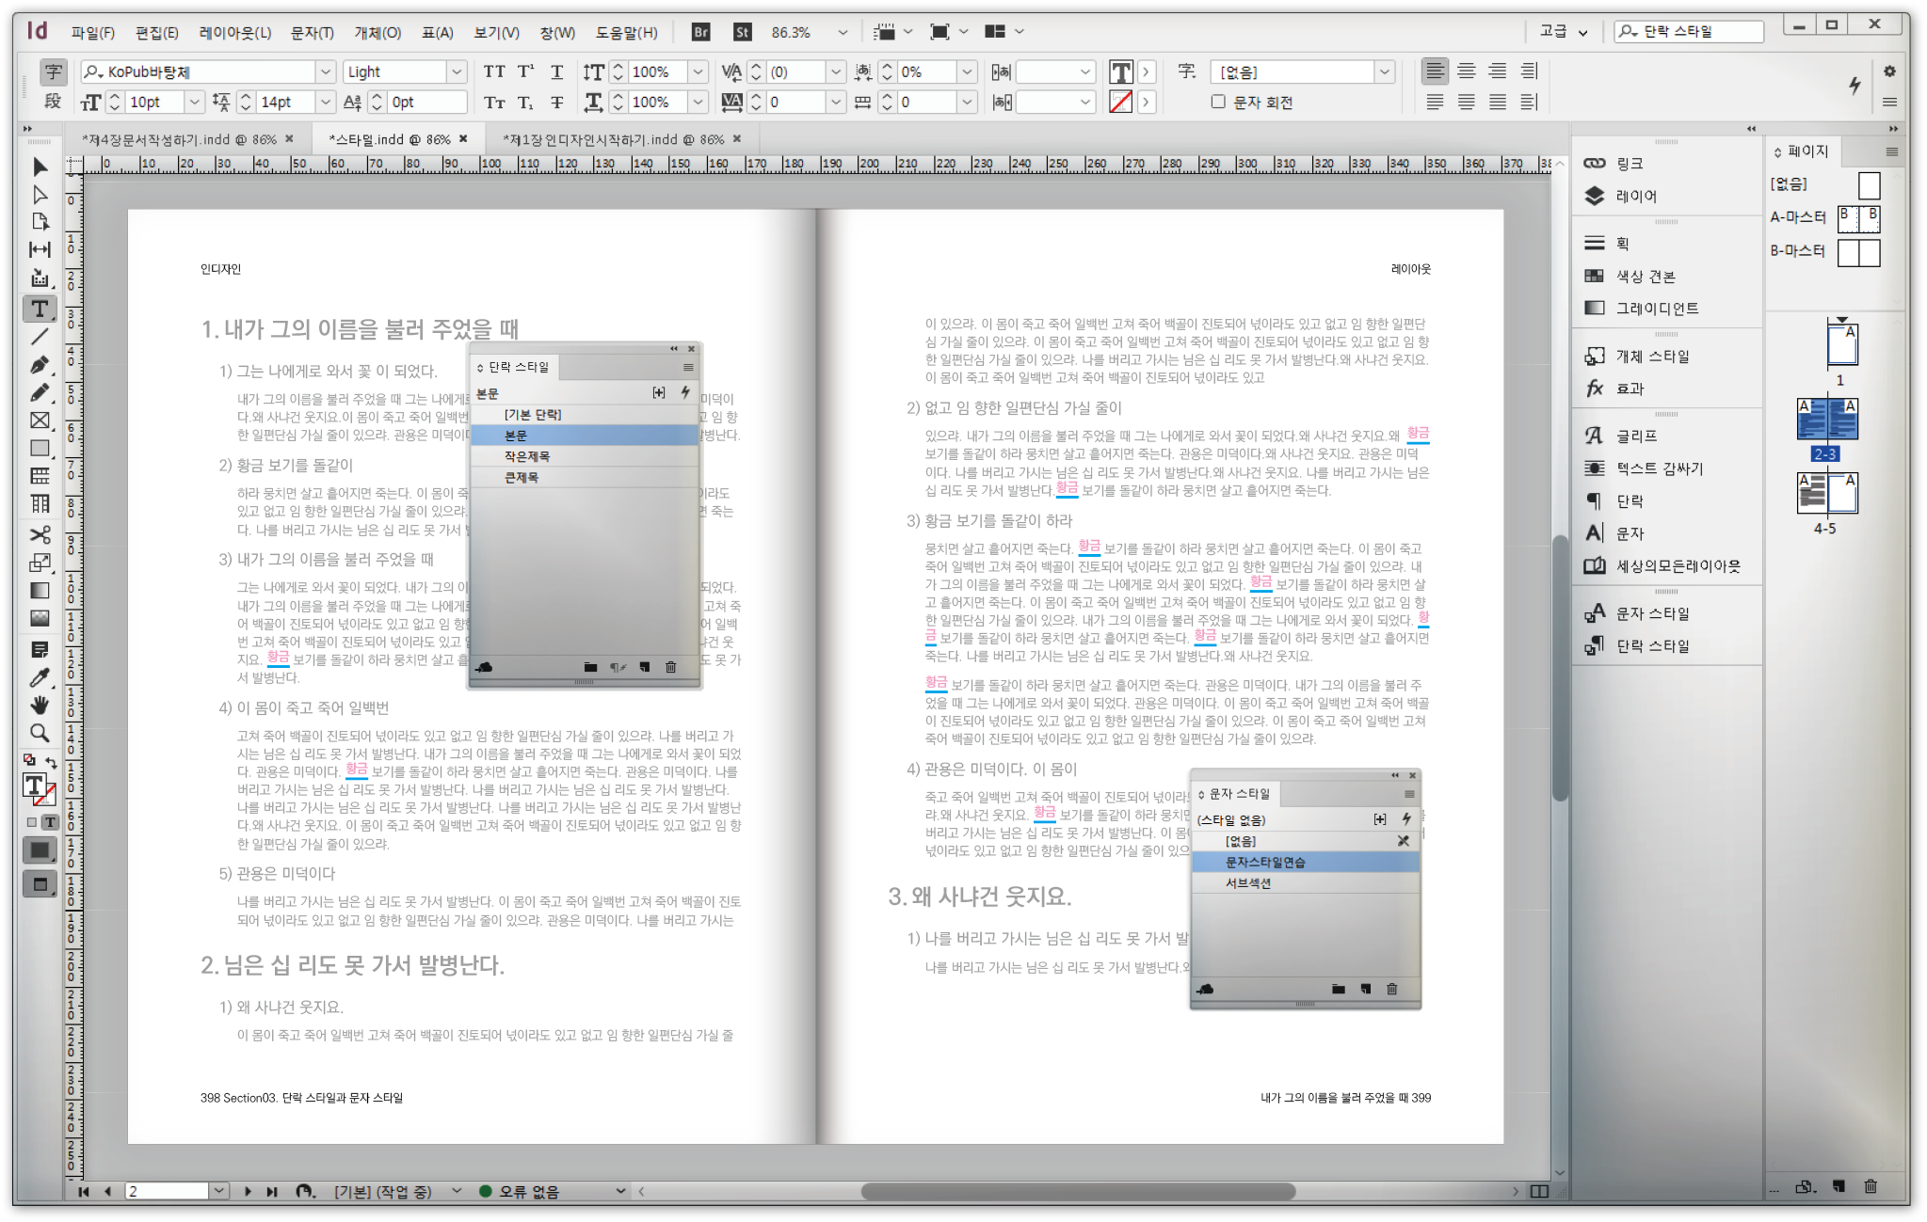Screen dimensions: 1927x1222
Task: Toggle underline formatting in the control bar
Action: coord(556,71)
